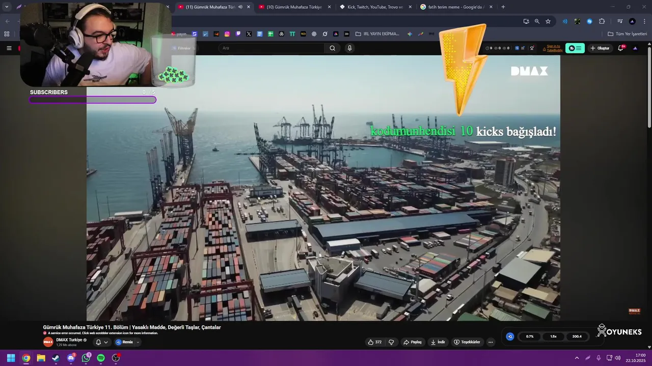Open the Chrome zoom magnifier icon
This screenshot has height=366, width=652.
537,21
